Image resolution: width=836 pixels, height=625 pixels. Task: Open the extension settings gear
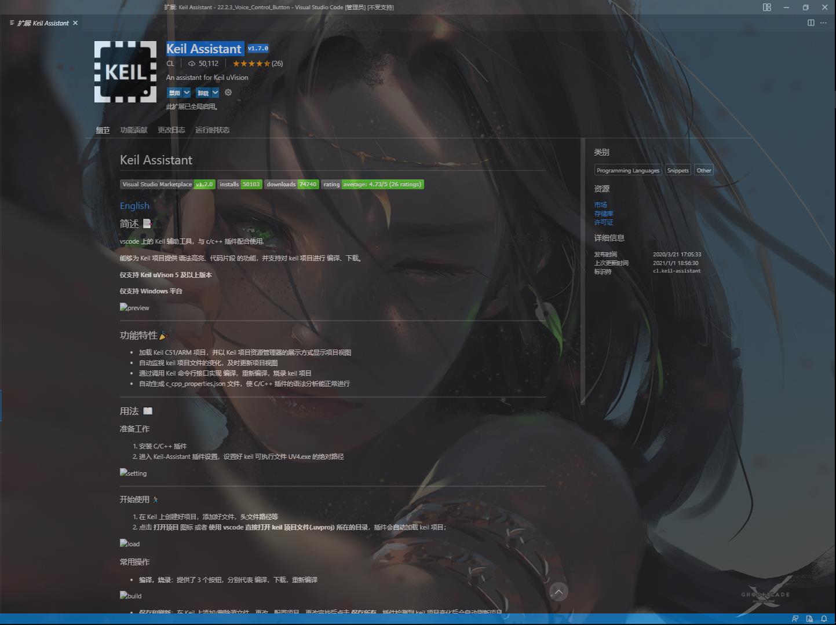[x=228, y=93]
